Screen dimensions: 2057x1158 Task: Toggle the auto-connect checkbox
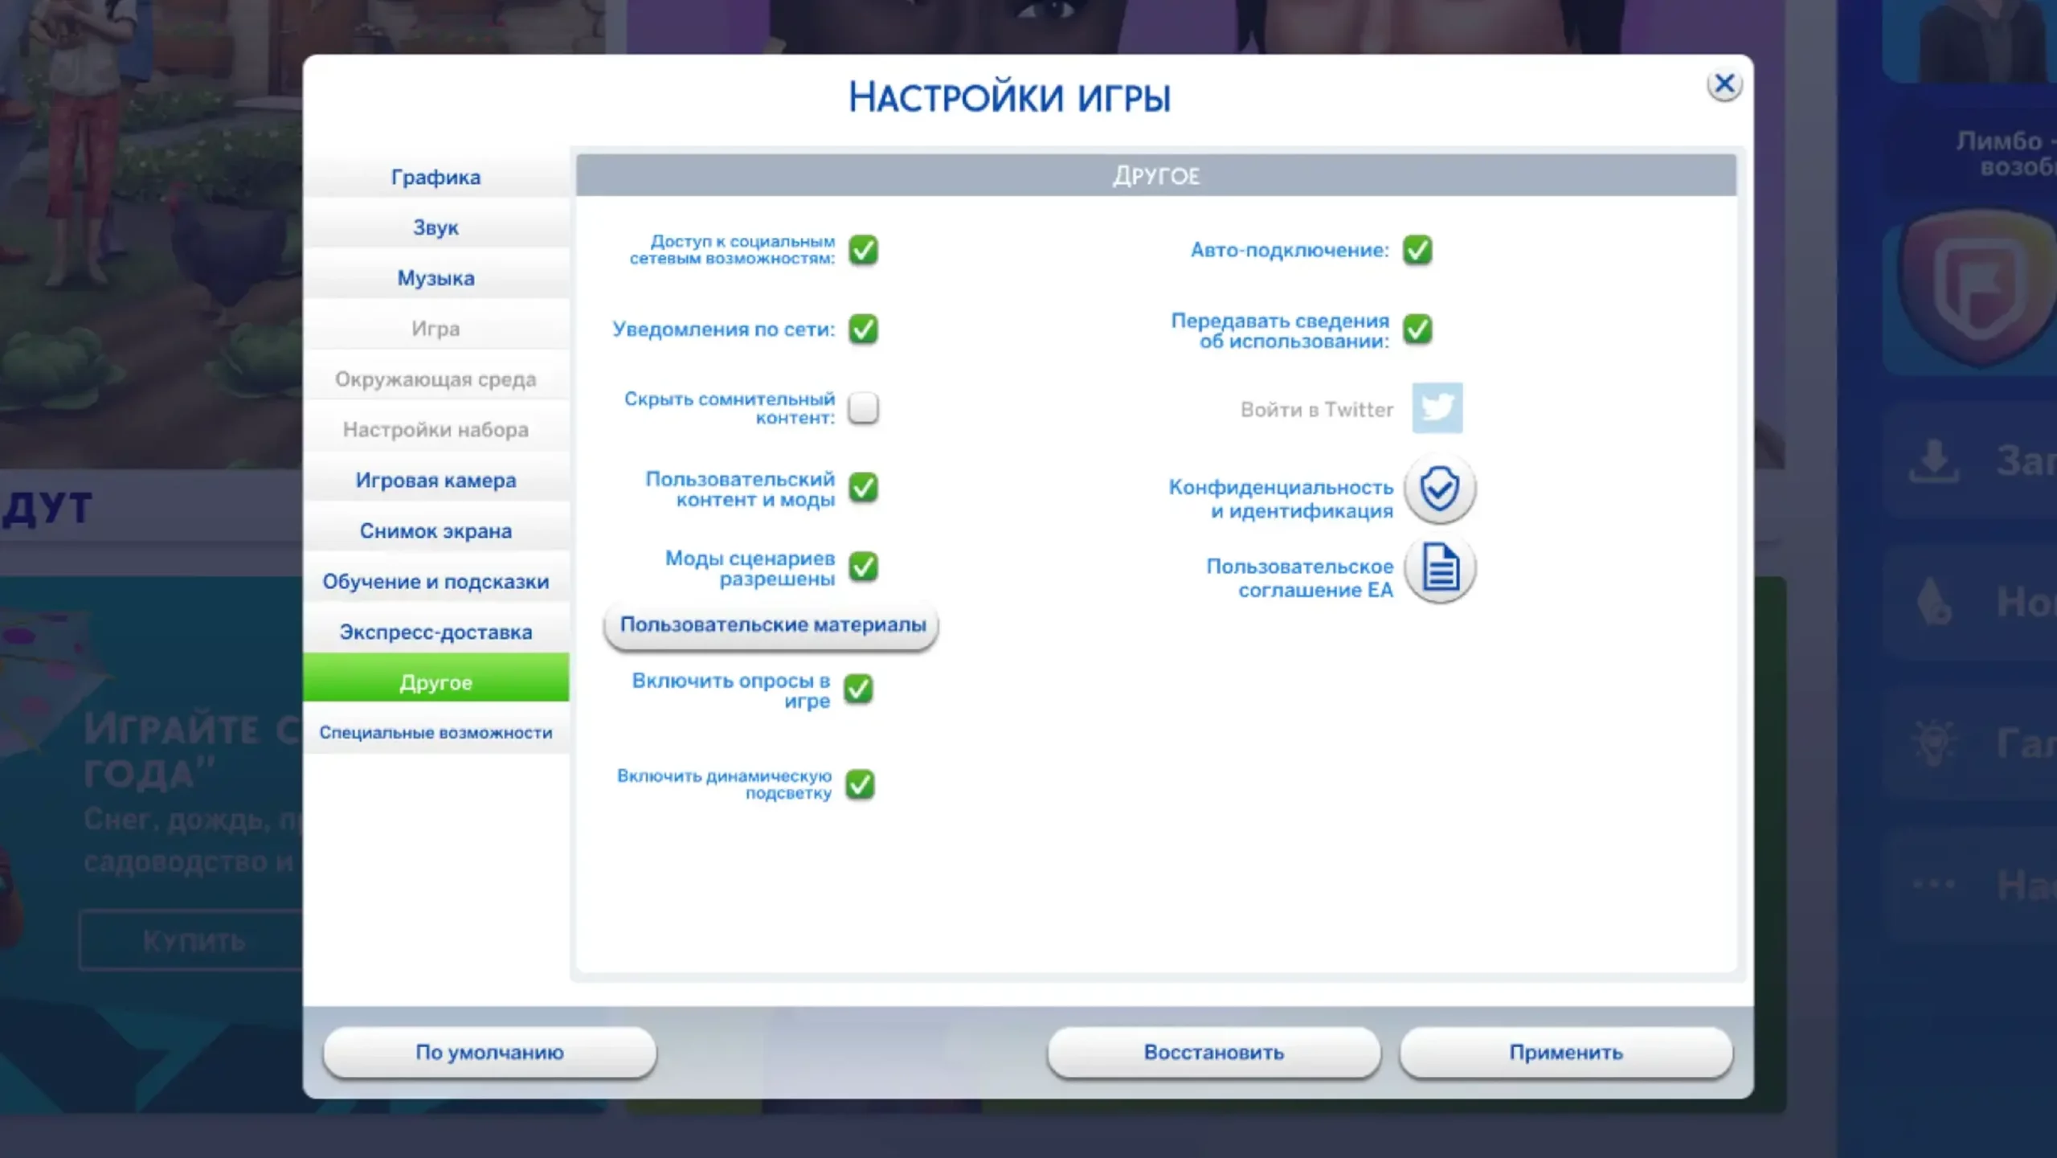tap(1417, 250)
